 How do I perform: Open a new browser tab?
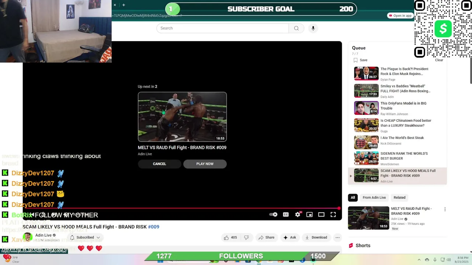[x=124, y=5]
